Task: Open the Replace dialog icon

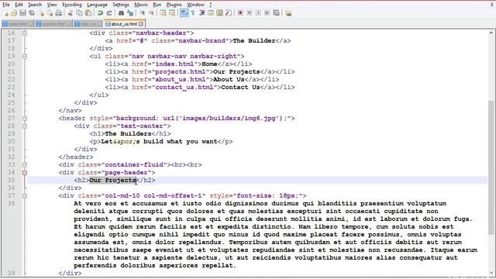Action: pos(130,13)
